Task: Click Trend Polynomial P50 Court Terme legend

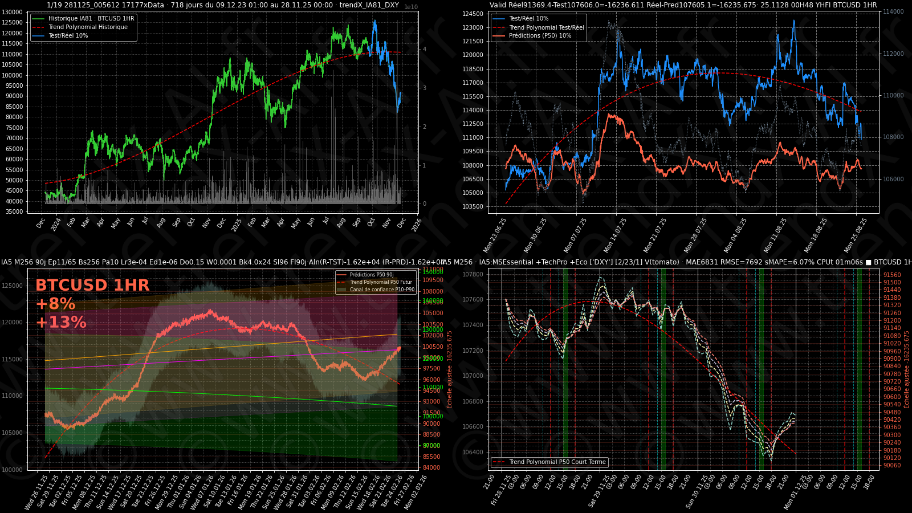Action: click(x=557, y=462)
